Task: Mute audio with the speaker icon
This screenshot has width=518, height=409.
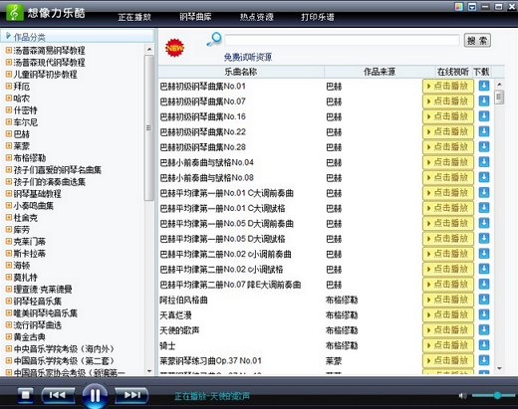Action: pyautogui.click(x=462, y=395)
